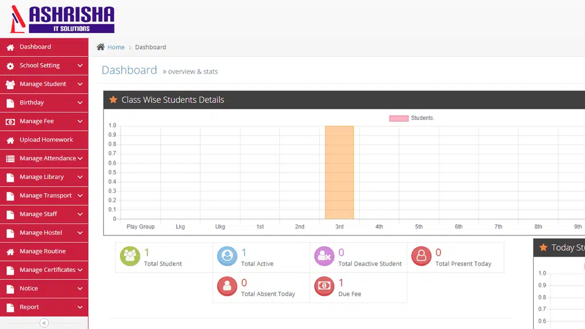Click the Total Present Today red icon
585x329 pixels.
(x=421, y=256)
